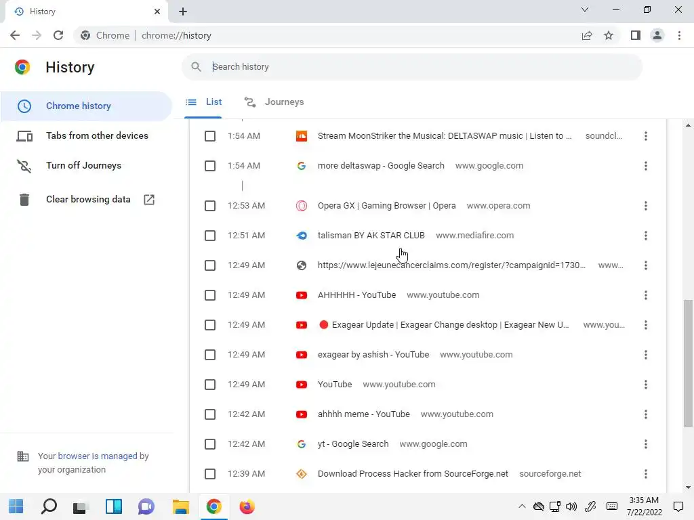Select Chrome history in sidebar
This screenshot has height=520, width=694.
pyautogui.click(x=86, y=106)
